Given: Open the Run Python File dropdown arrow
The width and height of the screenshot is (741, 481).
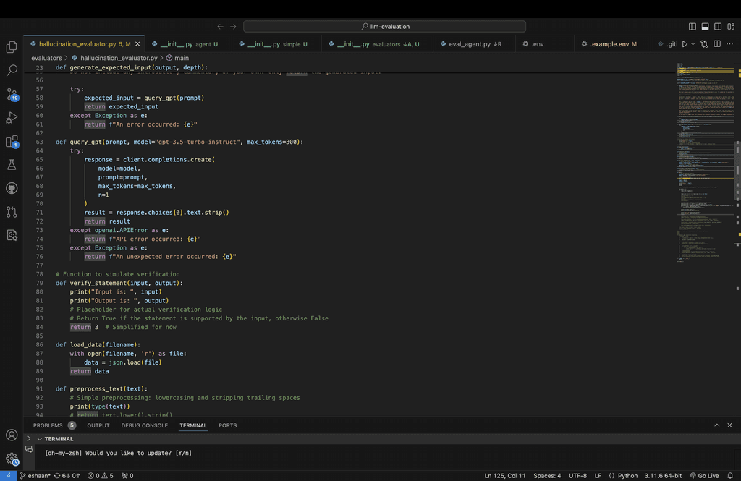Looking at the screenshot, I should click(x=693, y=44).
